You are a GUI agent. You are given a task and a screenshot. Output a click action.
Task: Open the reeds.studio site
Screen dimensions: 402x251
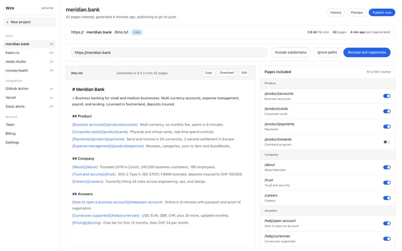tap(29, 62)
